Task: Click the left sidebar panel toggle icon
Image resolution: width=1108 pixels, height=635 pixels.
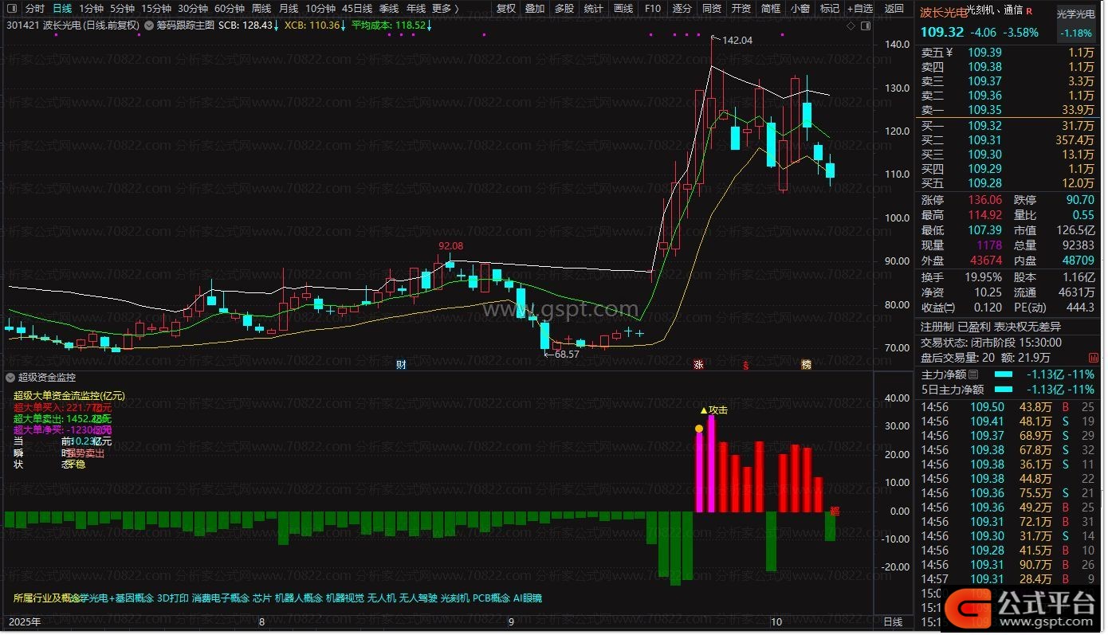Action: tap(13, 9)
